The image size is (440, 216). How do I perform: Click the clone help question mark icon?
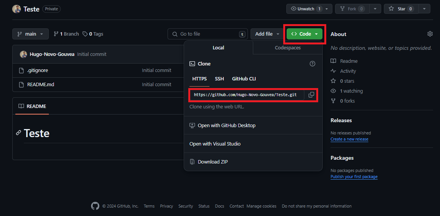coord(312,64)
